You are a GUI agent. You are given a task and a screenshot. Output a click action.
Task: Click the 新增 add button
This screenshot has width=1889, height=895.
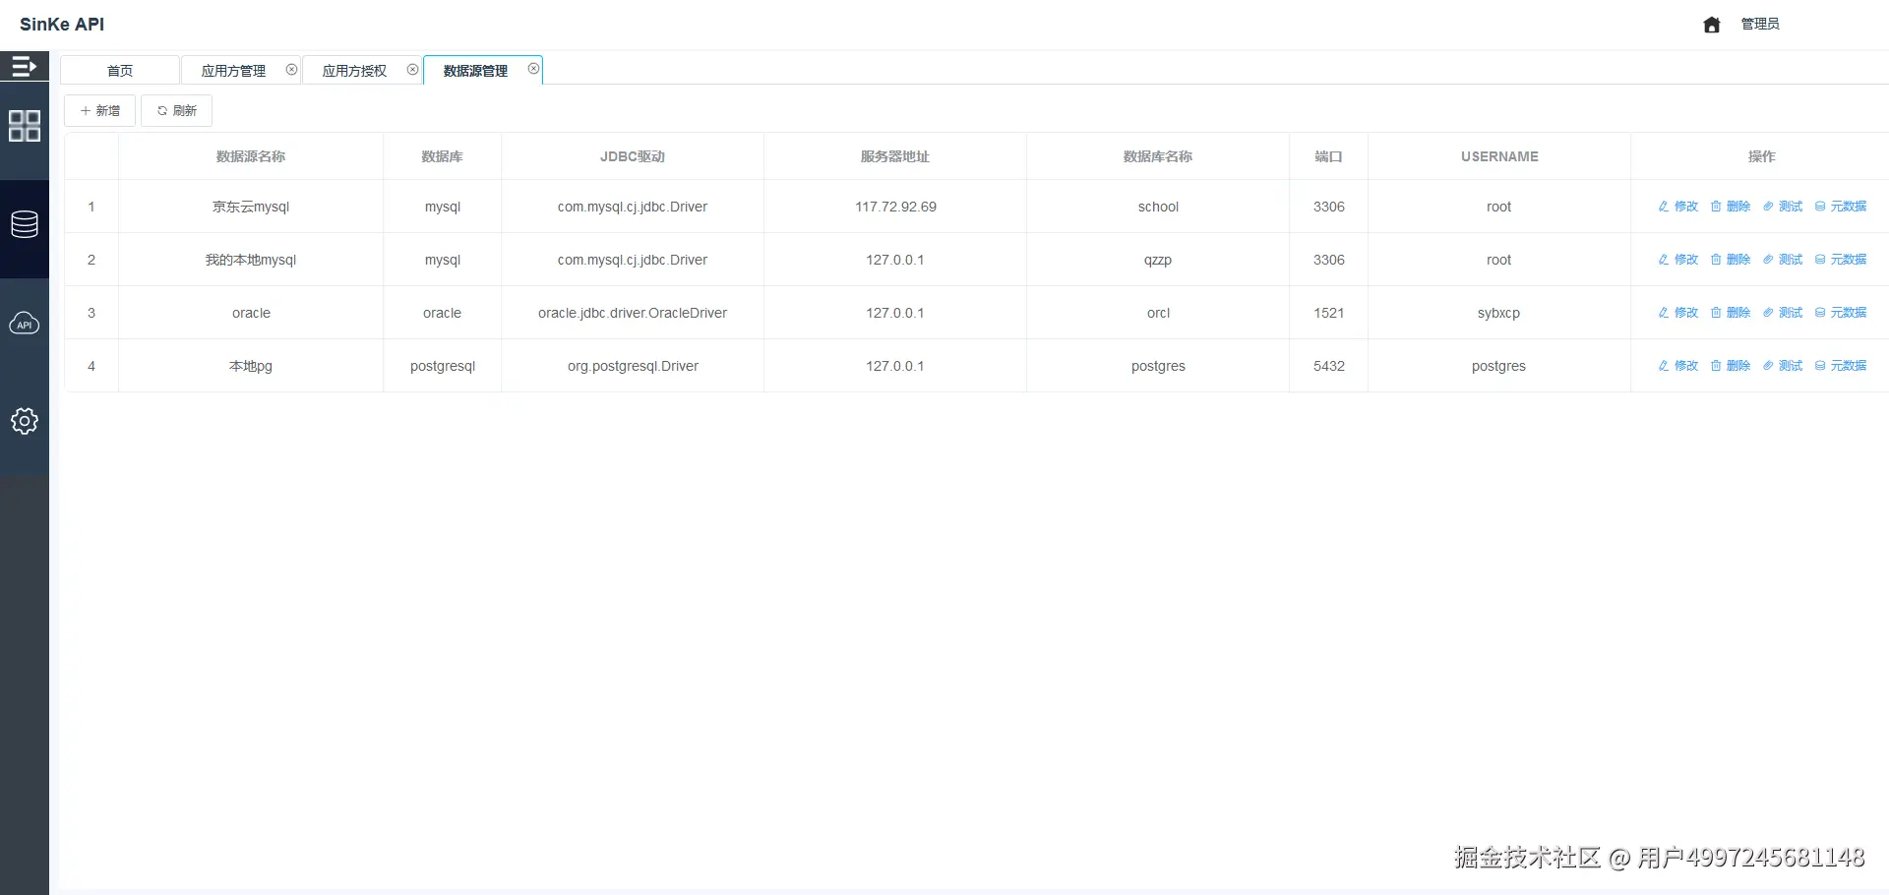tap(99, 110)
